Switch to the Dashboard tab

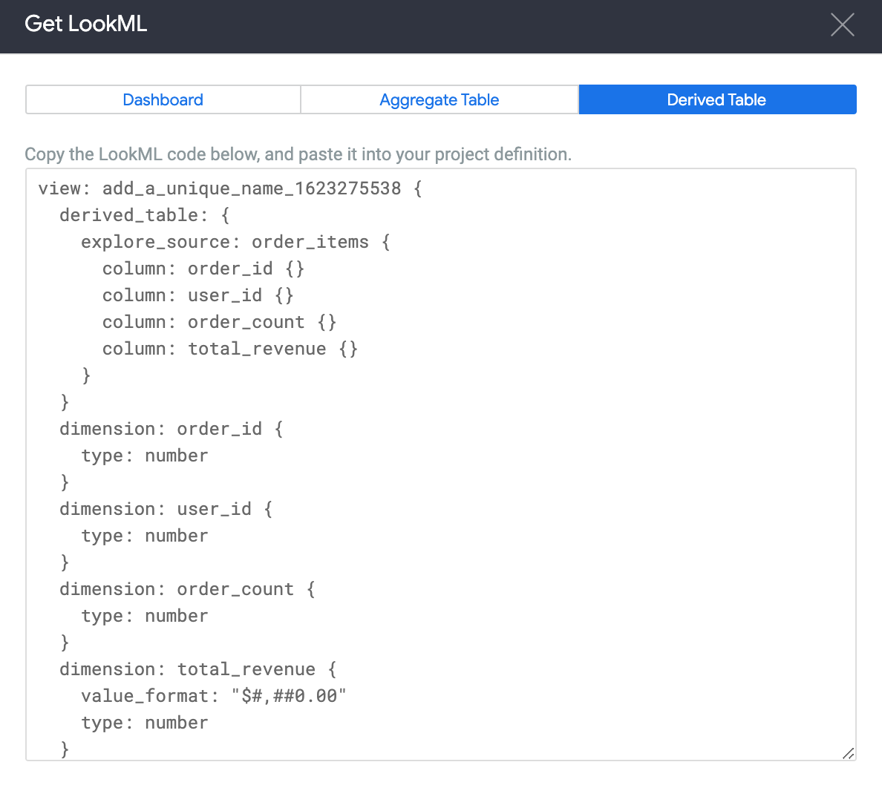[163, 99]
